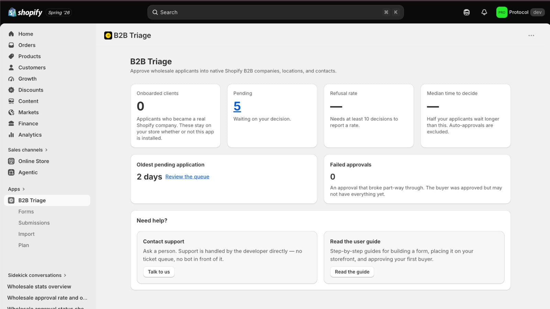Image resolution: width=550 pixels, height=309 pixels.
Task: Click the Median time to decide label
Action: 452,93
